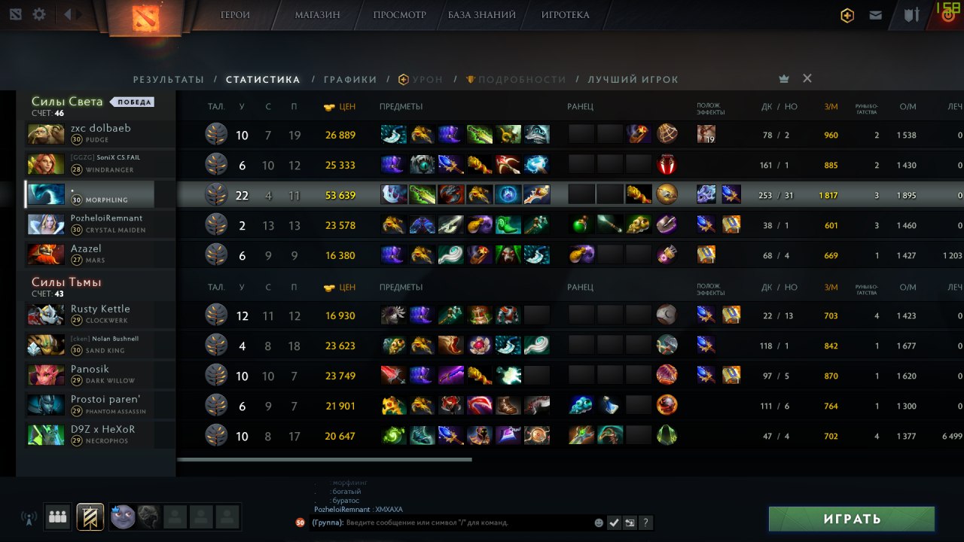Viewport: 964px width, 542px height.
Task: Toggle the chat checkmark button
Action: pos(614,522)
